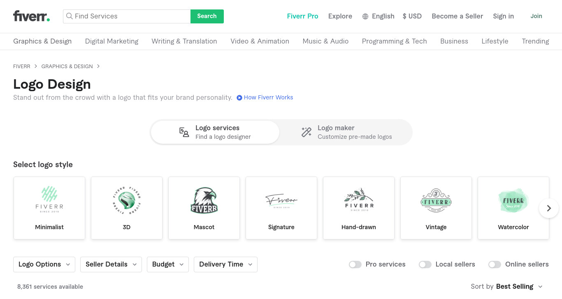Open the Programming & Tech category
The width and height of the screenshot is (562, 299).
pos(394,41)
